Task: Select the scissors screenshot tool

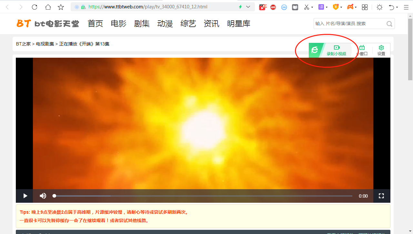Action: click(x=306, y=6)
